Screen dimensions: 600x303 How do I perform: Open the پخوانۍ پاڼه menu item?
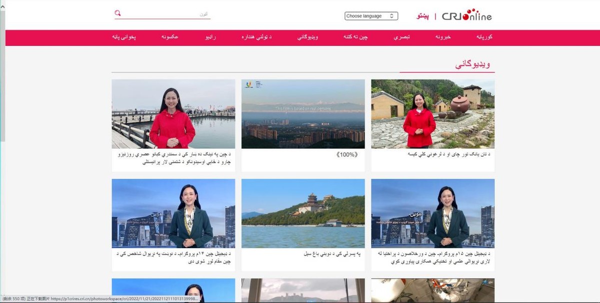tap(124, 37)
